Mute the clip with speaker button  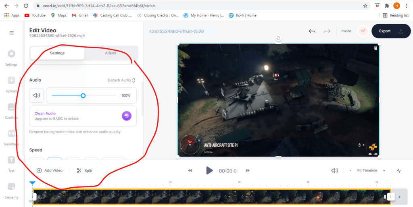37,95
